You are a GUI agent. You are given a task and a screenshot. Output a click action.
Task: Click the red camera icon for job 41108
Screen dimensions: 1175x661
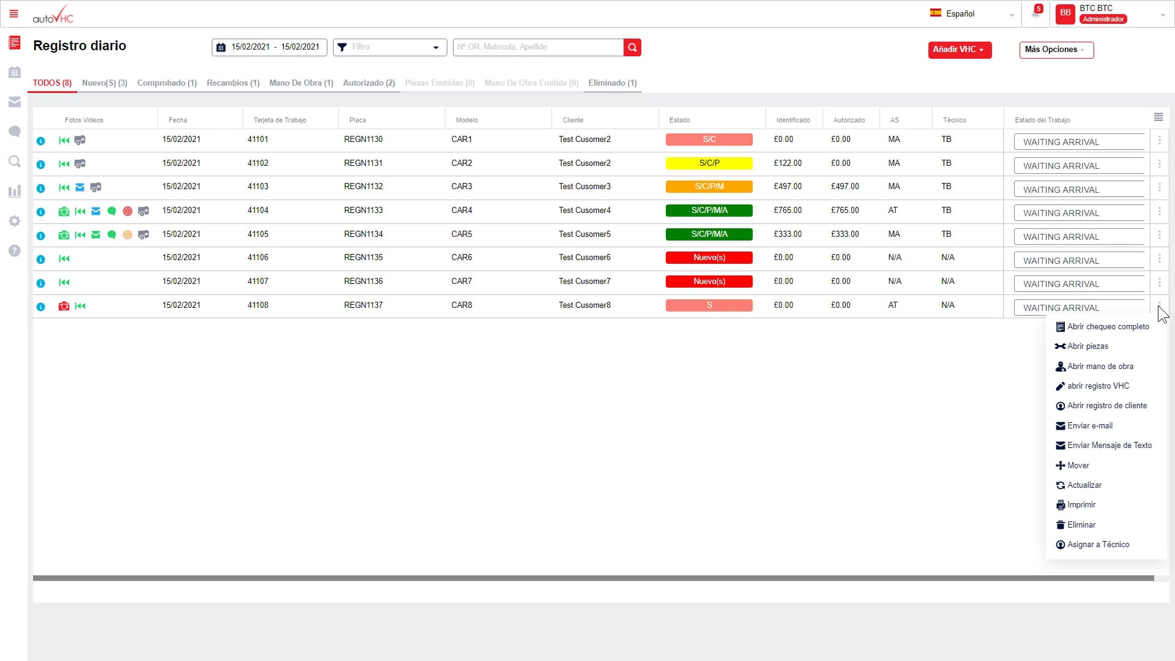[x=64, y=306]
